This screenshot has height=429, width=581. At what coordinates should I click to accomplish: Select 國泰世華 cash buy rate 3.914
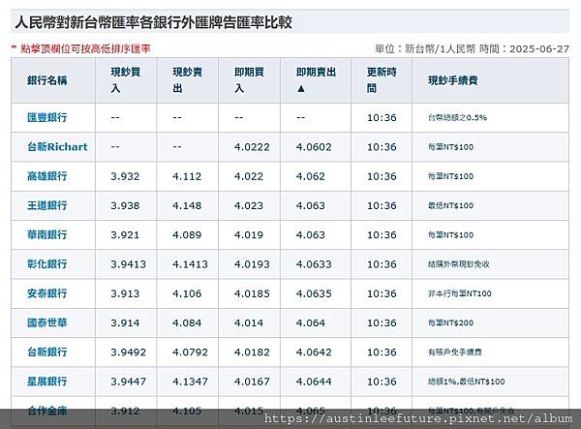(125, 322)
